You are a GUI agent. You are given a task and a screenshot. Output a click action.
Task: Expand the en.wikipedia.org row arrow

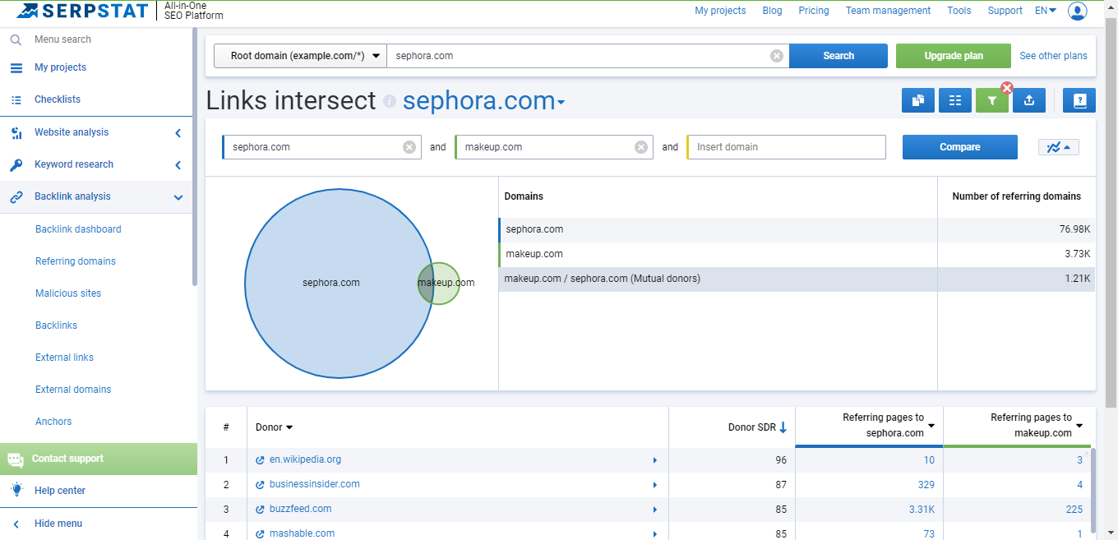click(655, 460)
